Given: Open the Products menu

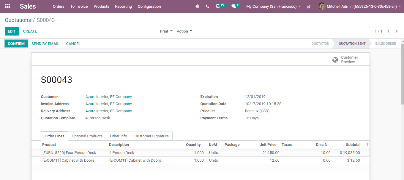Looking at the screenshot, I should click(x=101, y=6).
